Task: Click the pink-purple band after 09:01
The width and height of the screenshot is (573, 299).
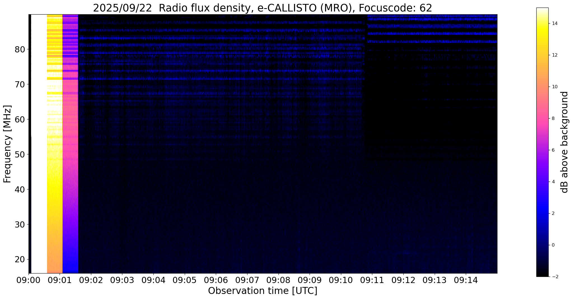Action: [x=70, y=144]
